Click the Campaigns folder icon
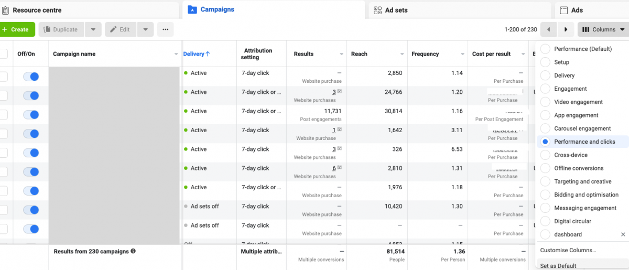Screen dimensions: 629x270 tap(192, 9)
